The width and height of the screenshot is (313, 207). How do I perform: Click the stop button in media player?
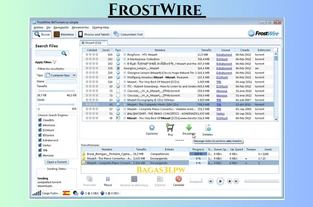[x=230, y=181]
